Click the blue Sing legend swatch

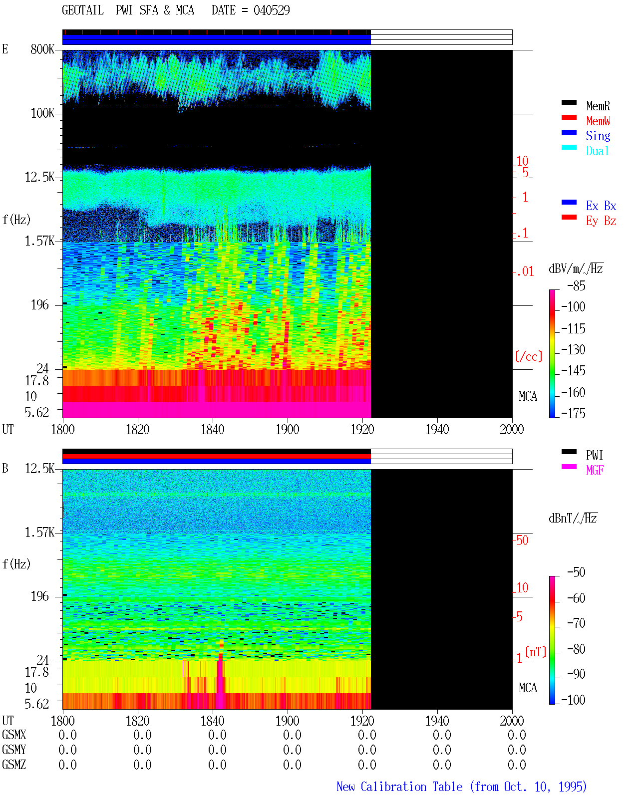(x=569, y=133)
